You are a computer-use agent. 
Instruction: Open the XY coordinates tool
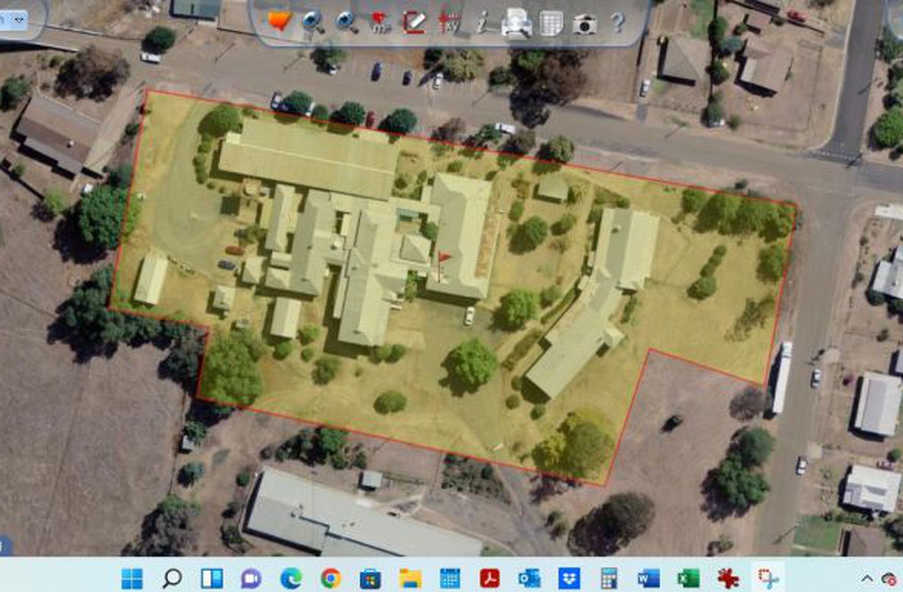[448, 23]
